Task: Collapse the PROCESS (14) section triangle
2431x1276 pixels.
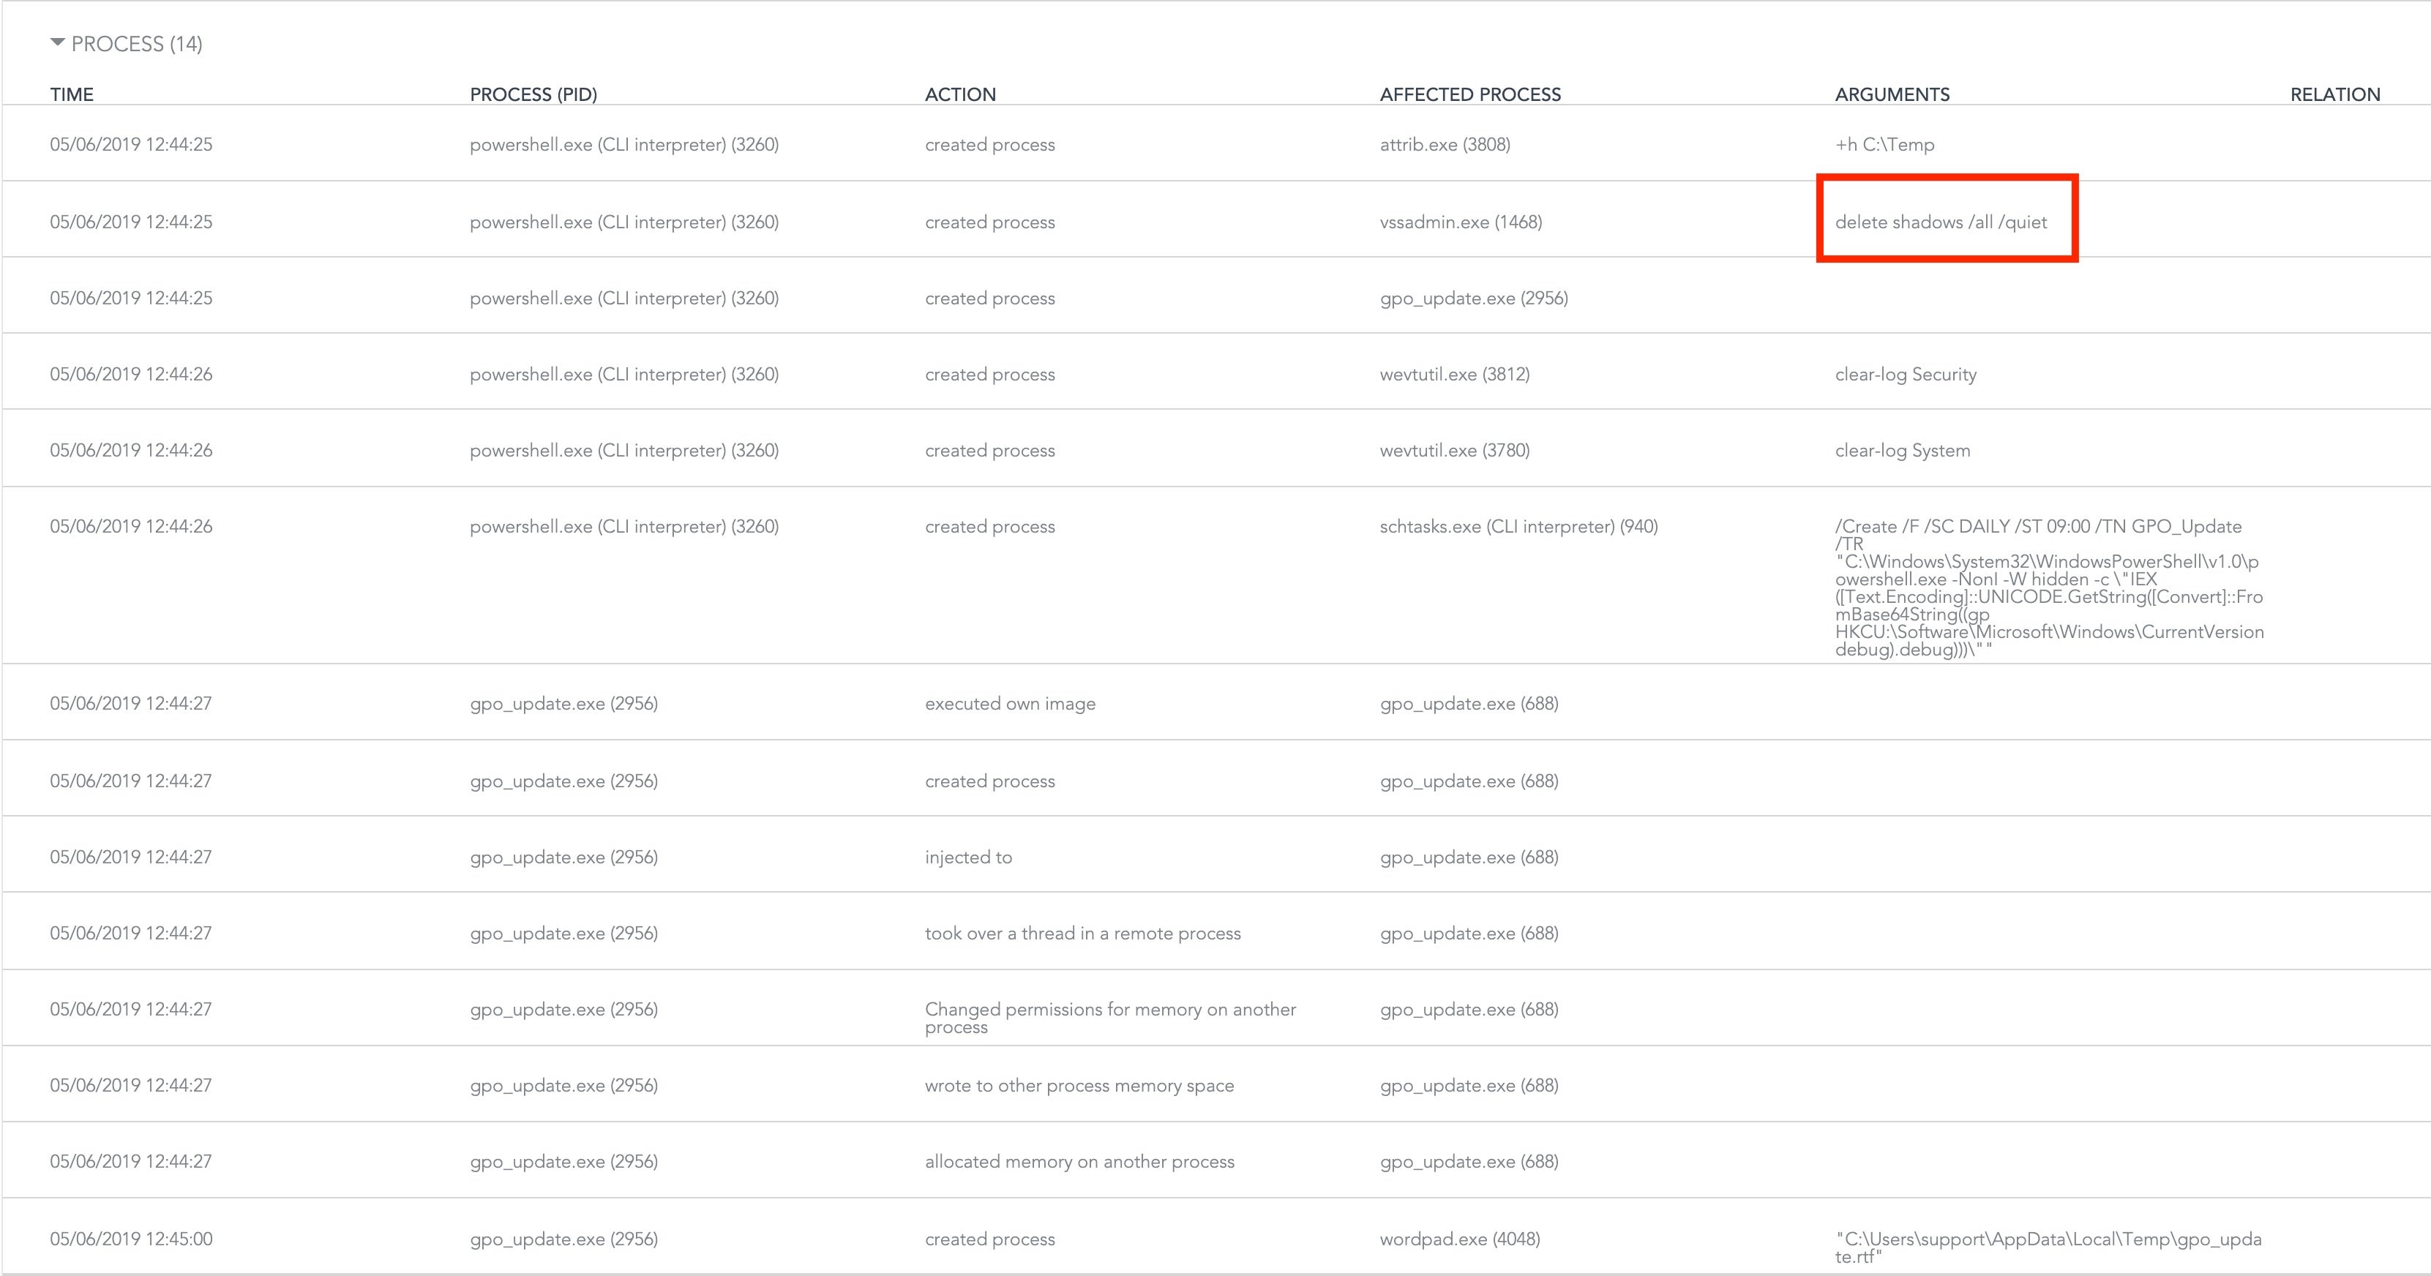Action: click(x=58, y=42)
